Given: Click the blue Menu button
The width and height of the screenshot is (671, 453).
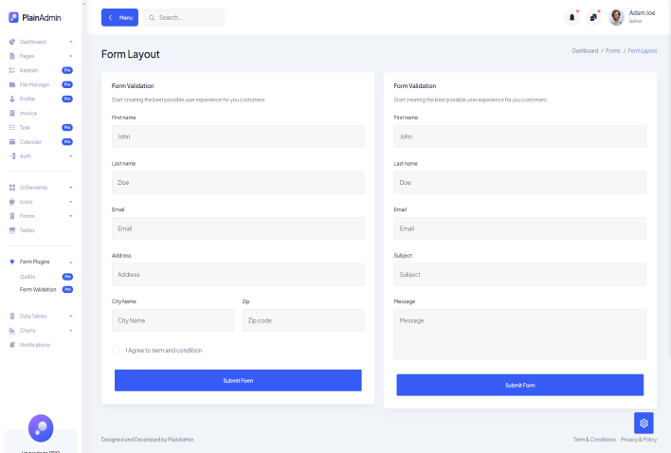Looking at the screenshot, I should 119,17.
